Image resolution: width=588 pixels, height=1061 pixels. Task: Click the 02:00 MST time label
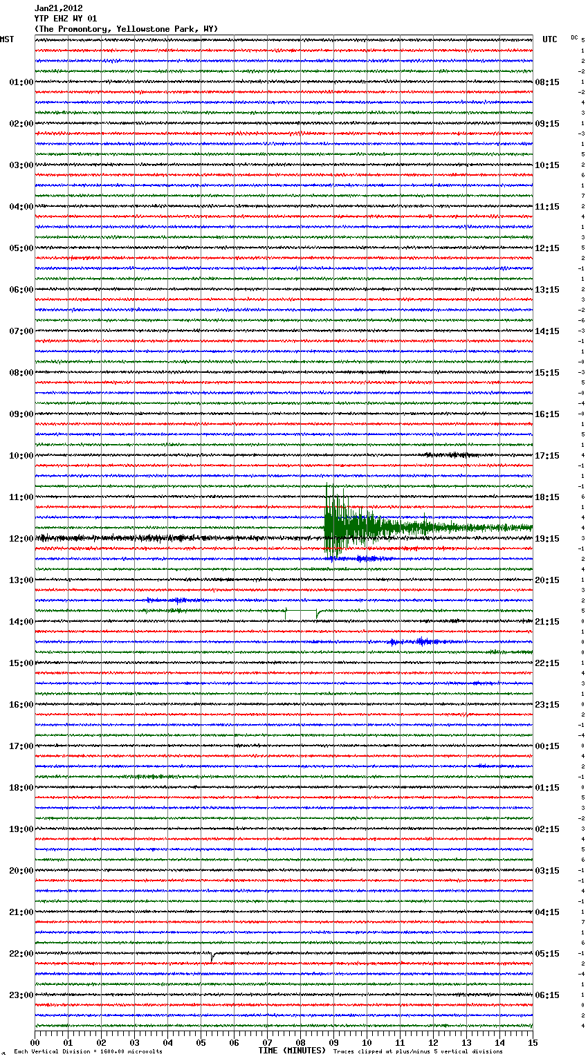(x=21, y=124)
